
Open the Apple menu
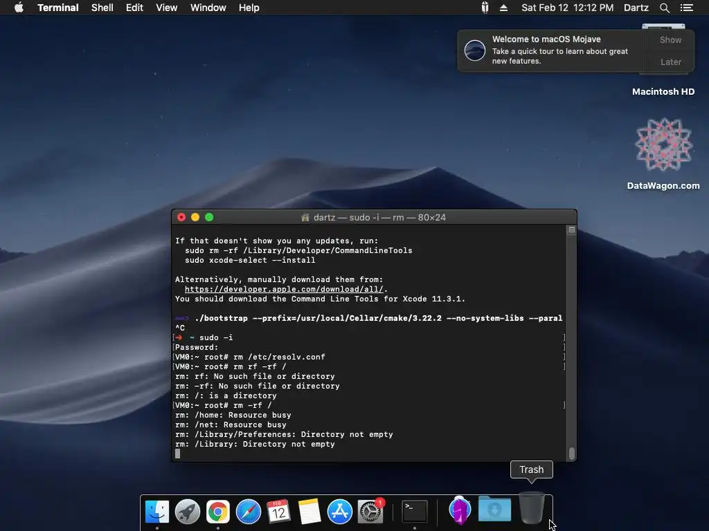[19, 8]
